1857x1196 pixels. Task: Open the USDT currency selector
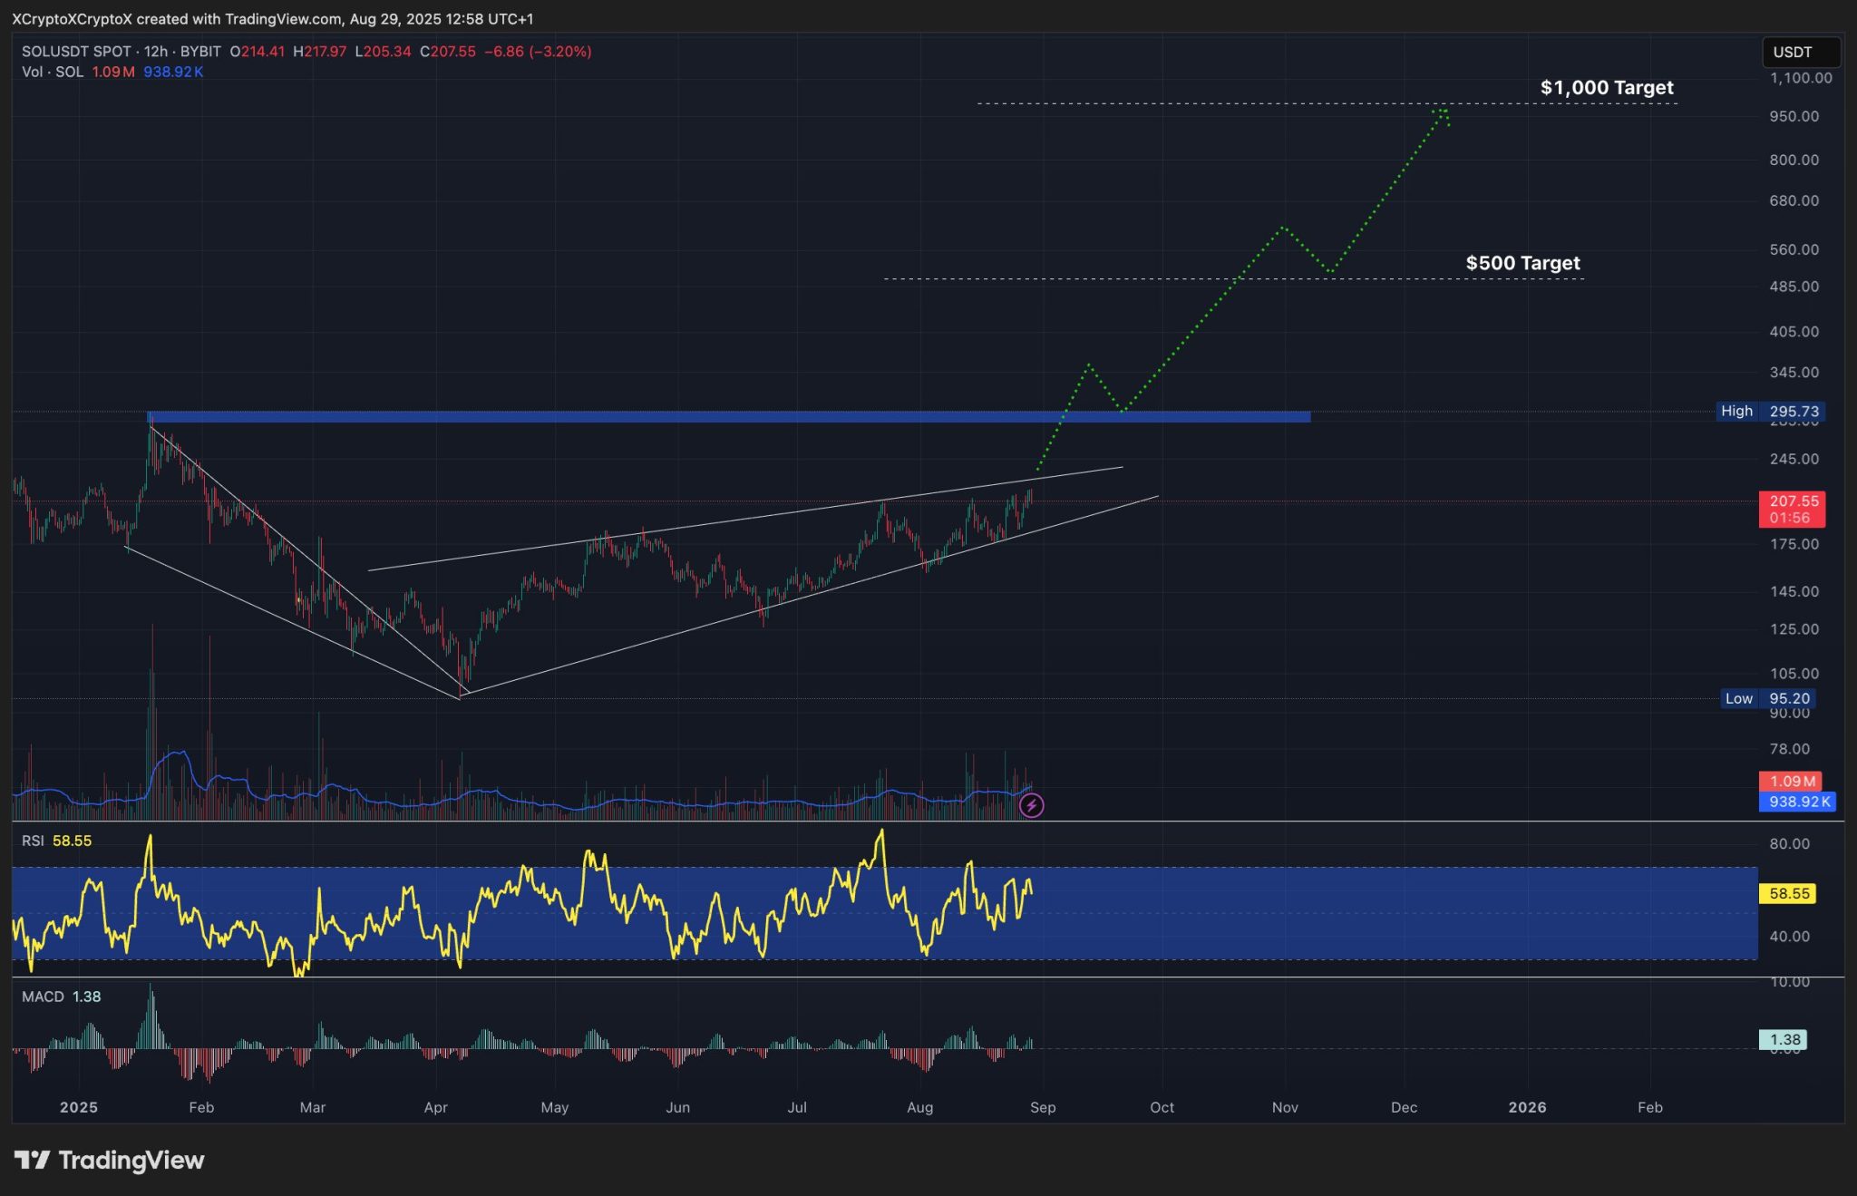point(1800,52)
